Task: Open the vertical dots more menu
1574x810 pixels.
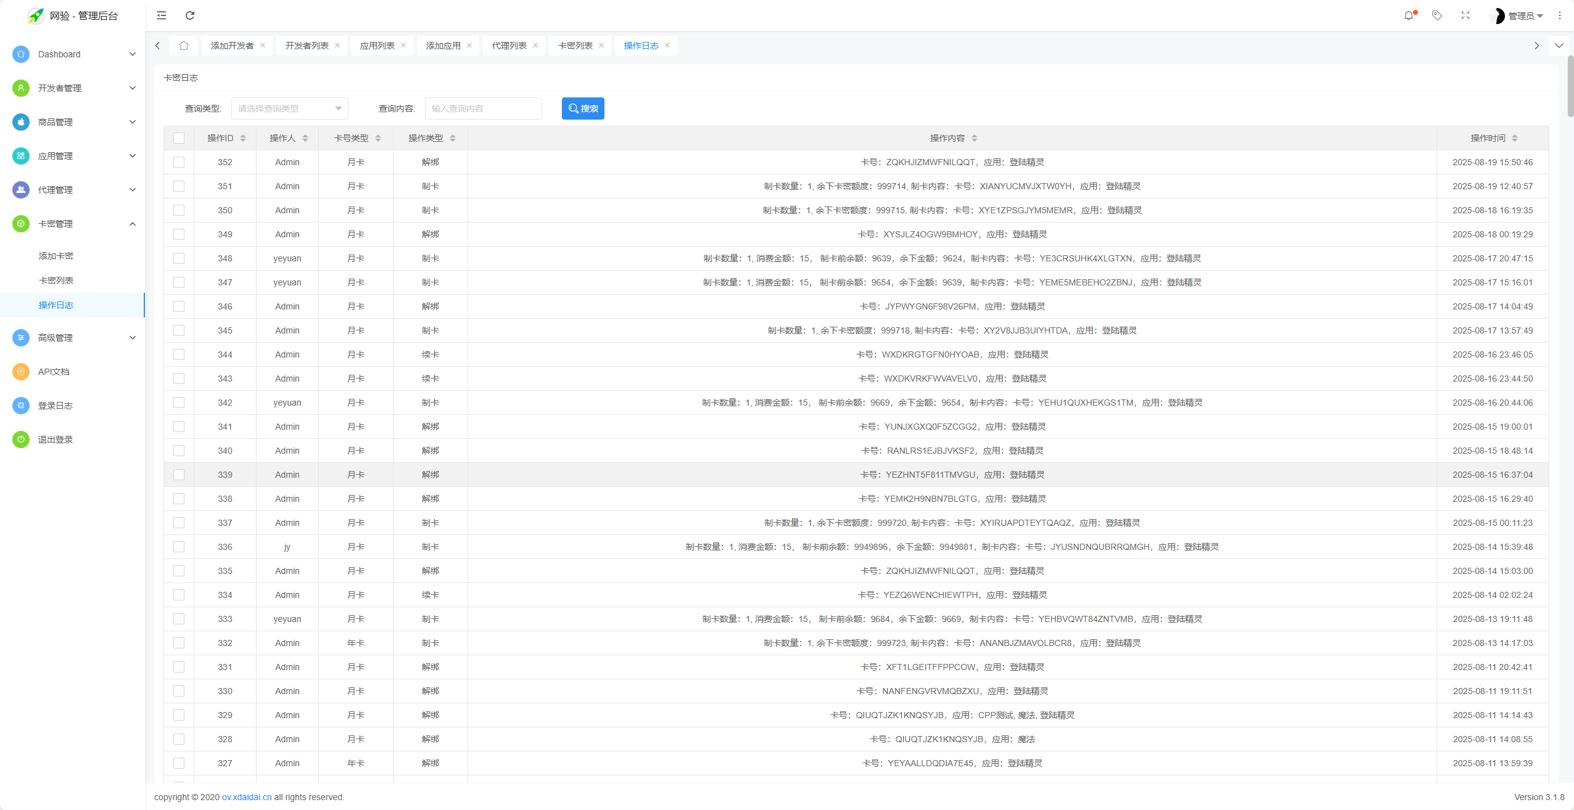Action: [1560, 15]
